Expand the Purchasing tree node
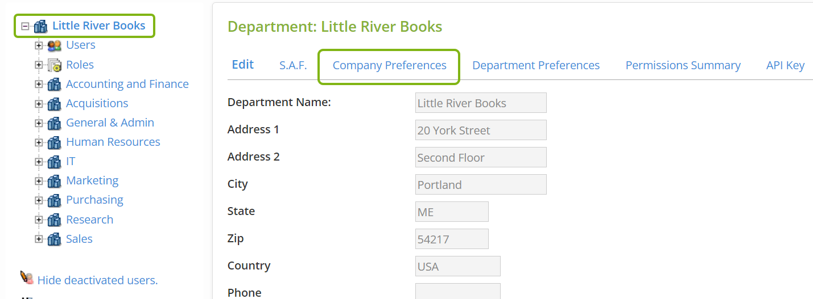This screenshot has height=299, width=813. click(39, 200)
